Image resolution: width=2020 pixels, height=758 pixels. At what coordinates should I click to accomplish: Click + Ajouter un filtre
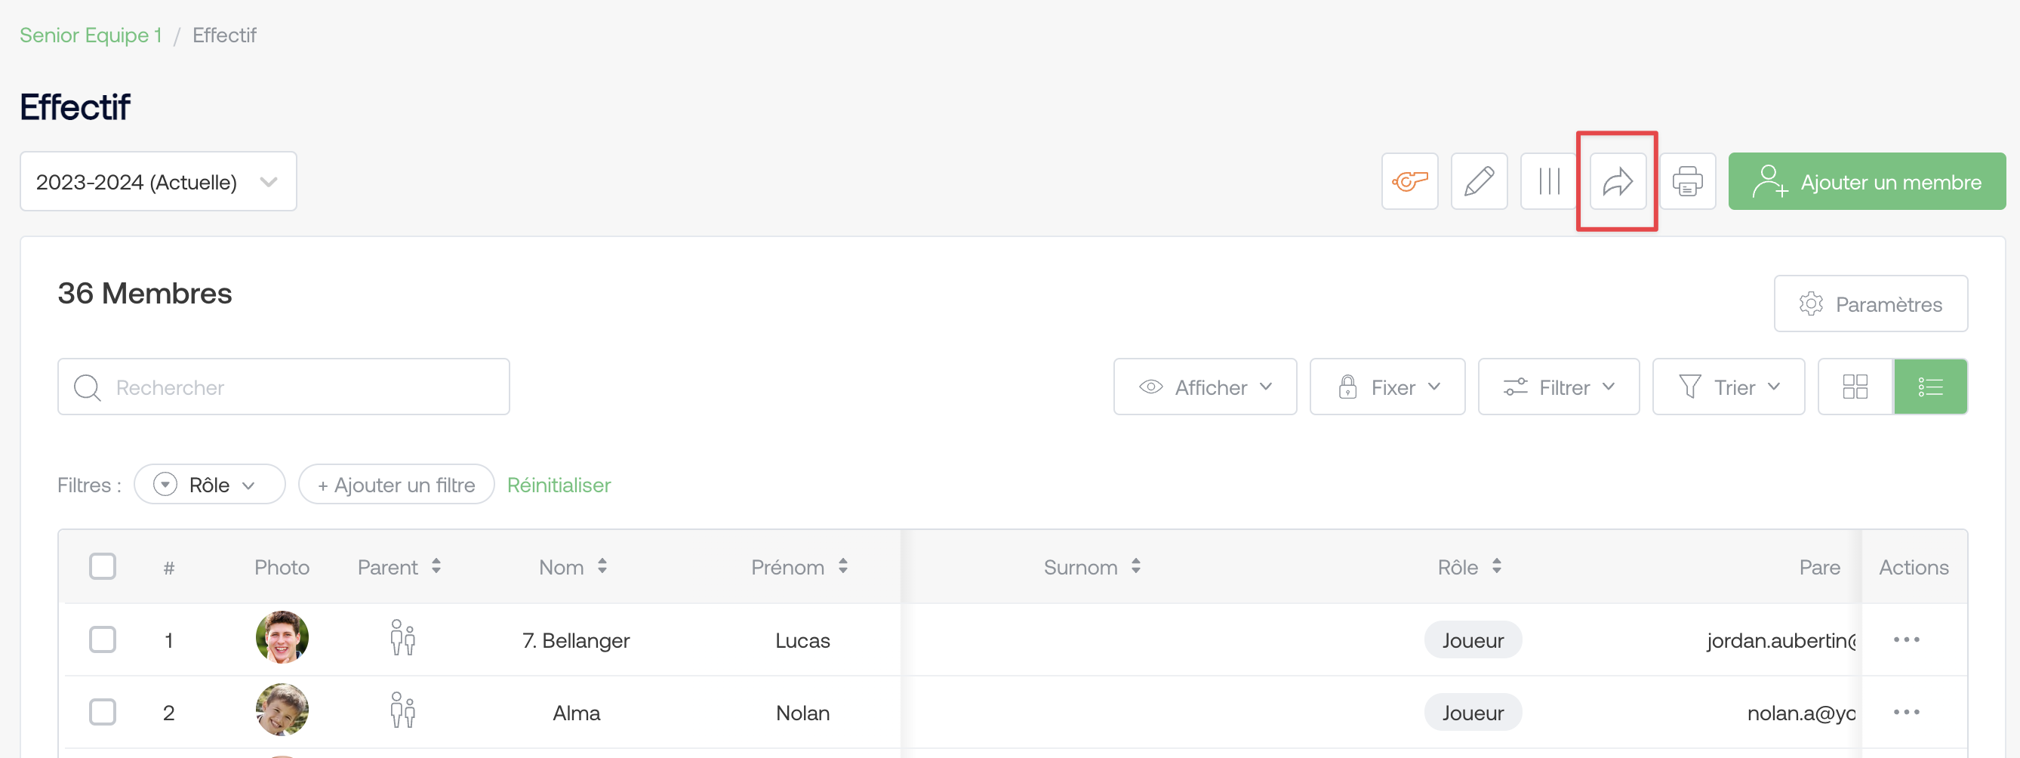pyautogui.click(x=396, y=484)
